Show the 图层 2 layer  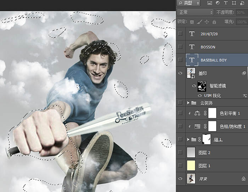click(180, 152)
